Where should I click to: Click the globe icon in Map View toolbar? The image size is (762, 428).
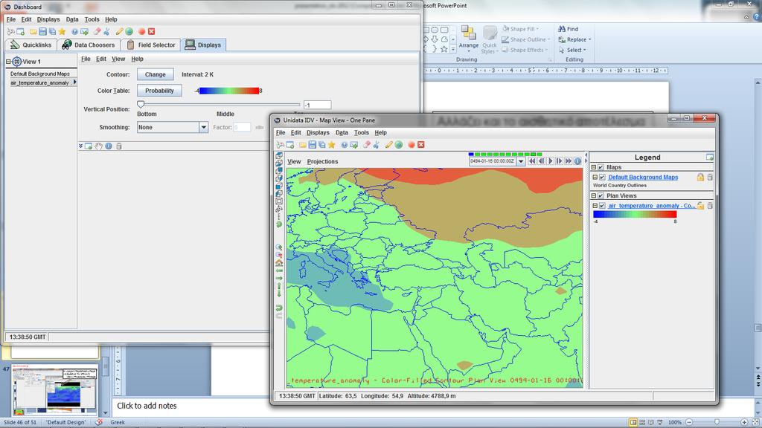click(x=399, y=145)
